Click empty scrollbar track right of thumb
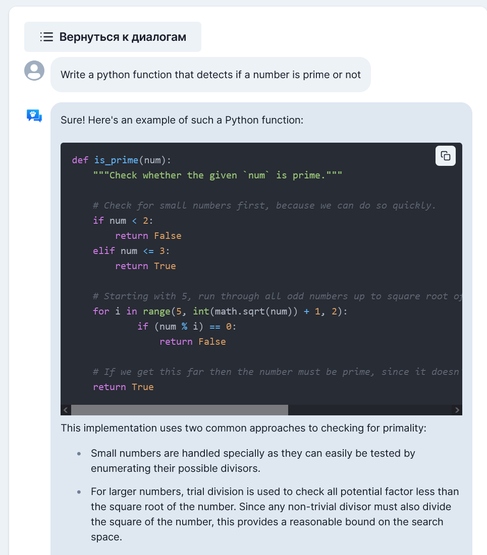The height and width of the screenshot is (555, 487). tap(368, 410)
